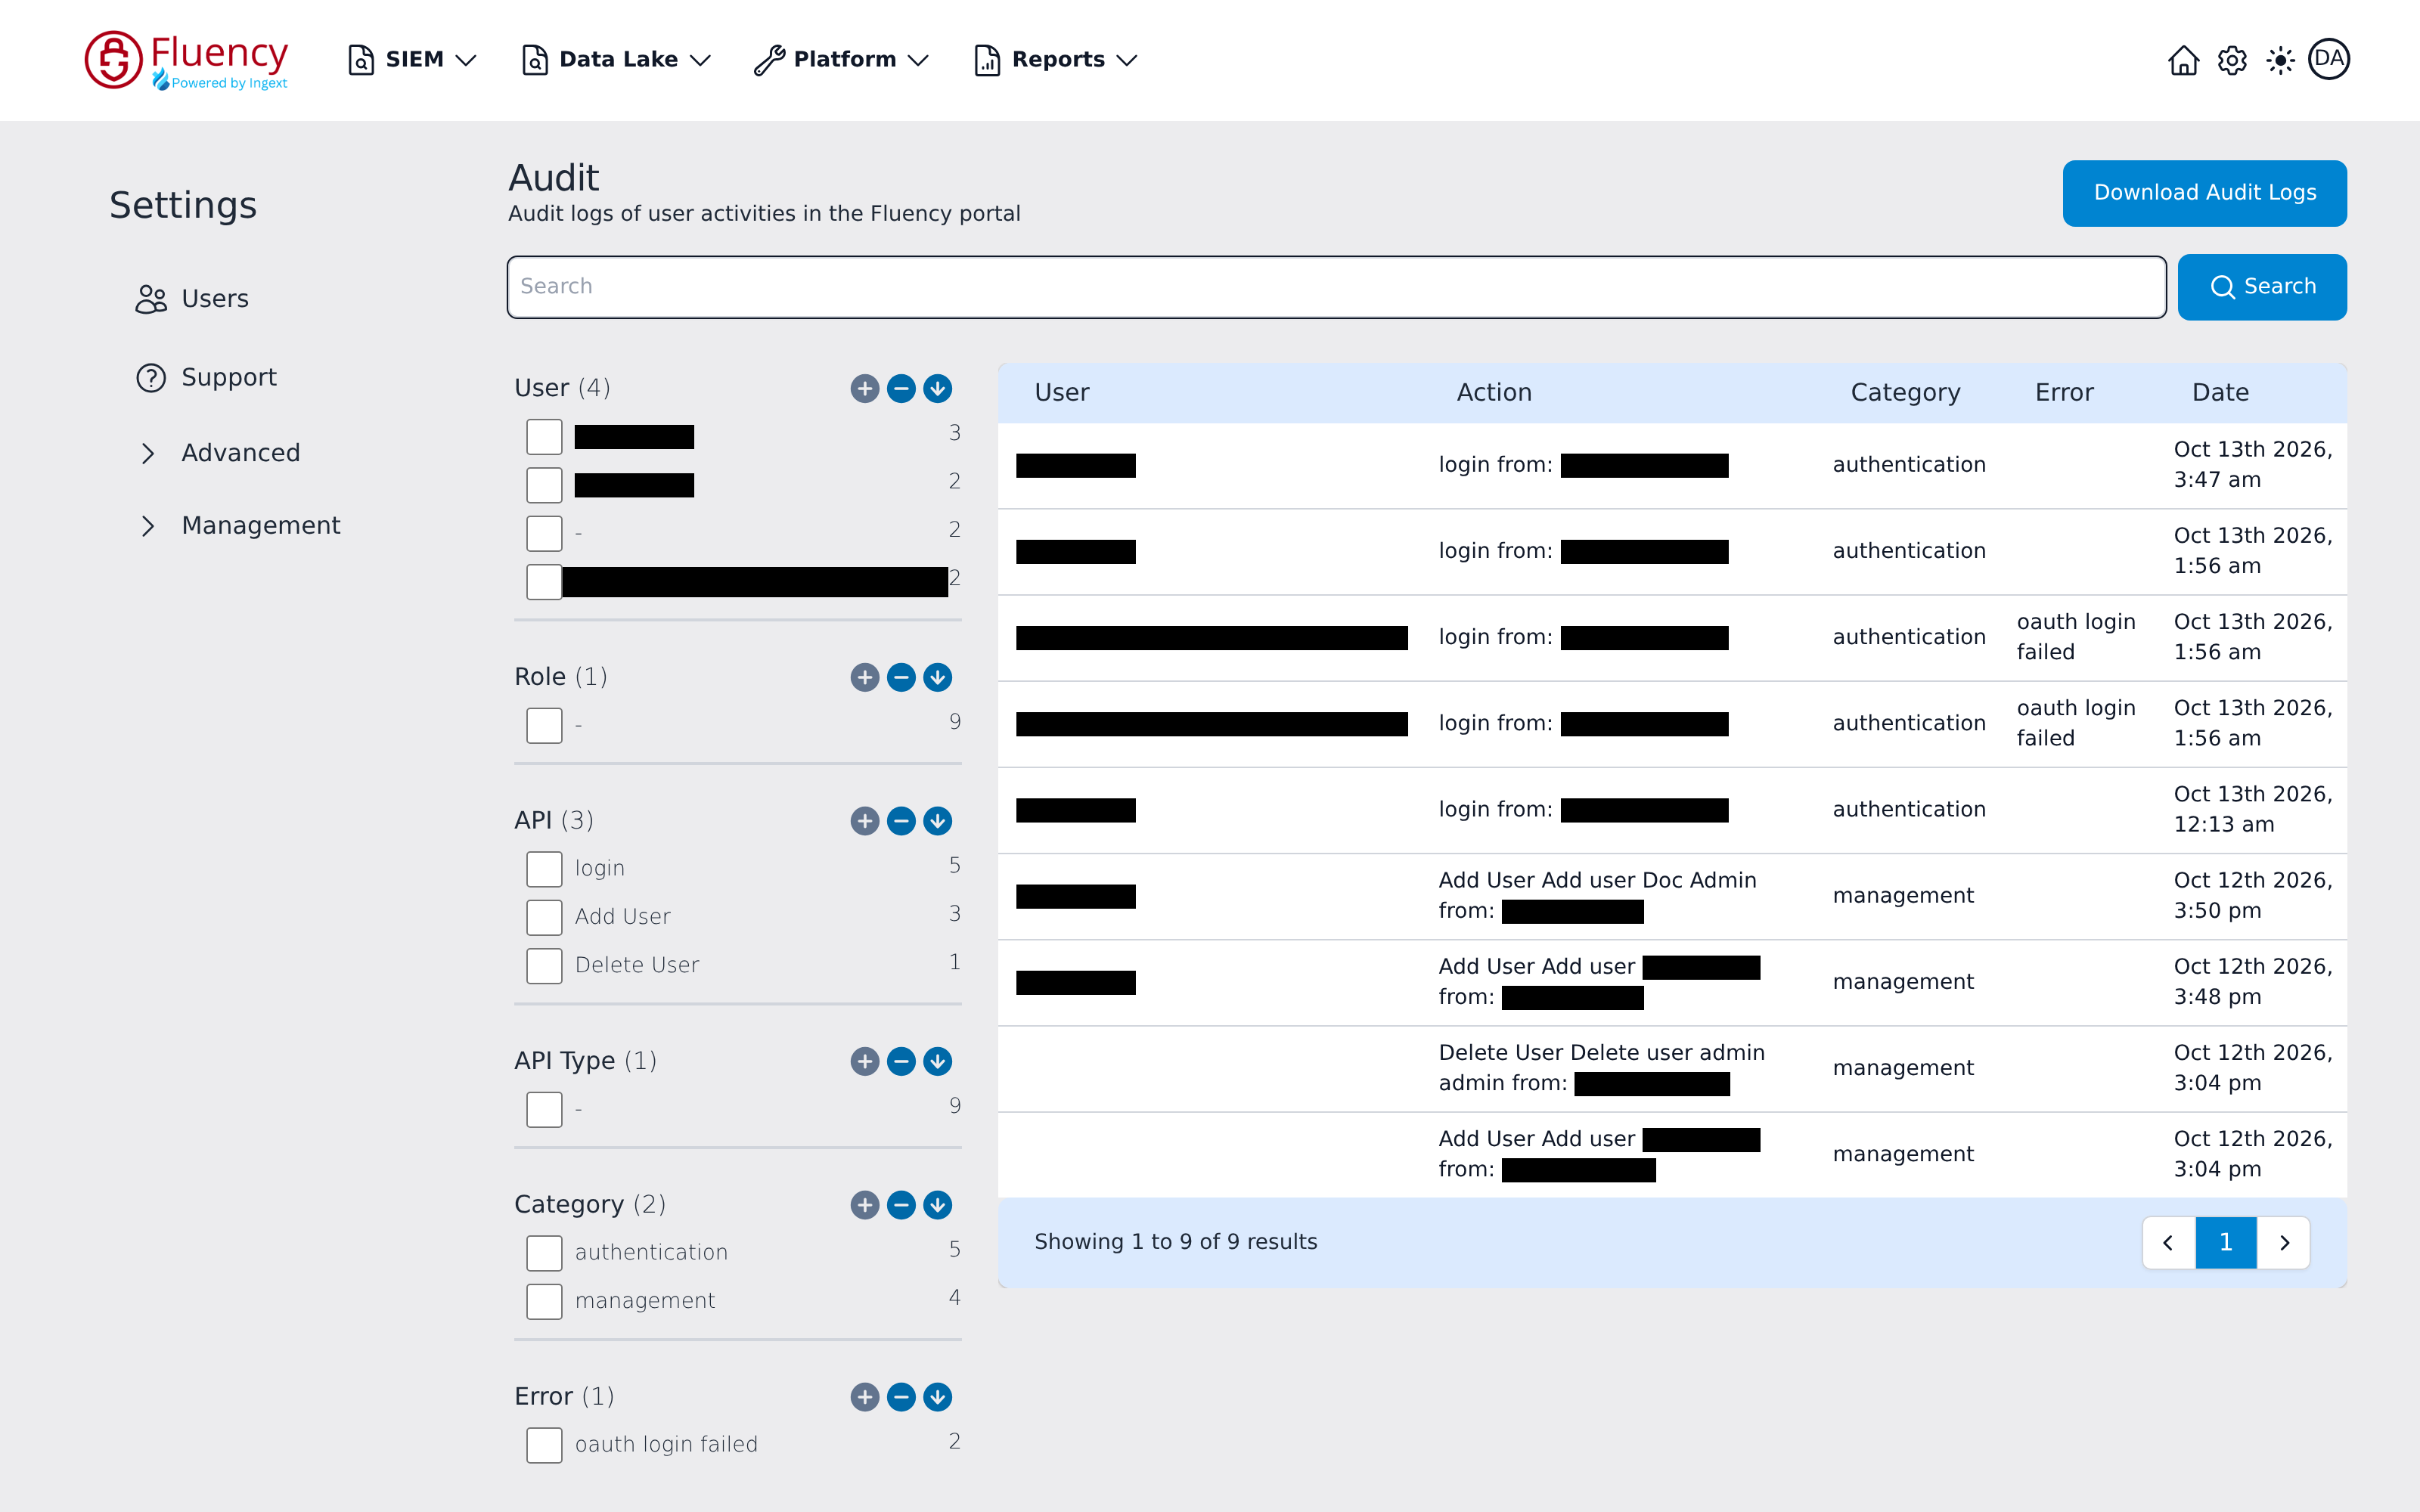This screenshot has height=1512, width=2420.
Task: Click the Download Audit Logs button
Action: (2204, 193)
